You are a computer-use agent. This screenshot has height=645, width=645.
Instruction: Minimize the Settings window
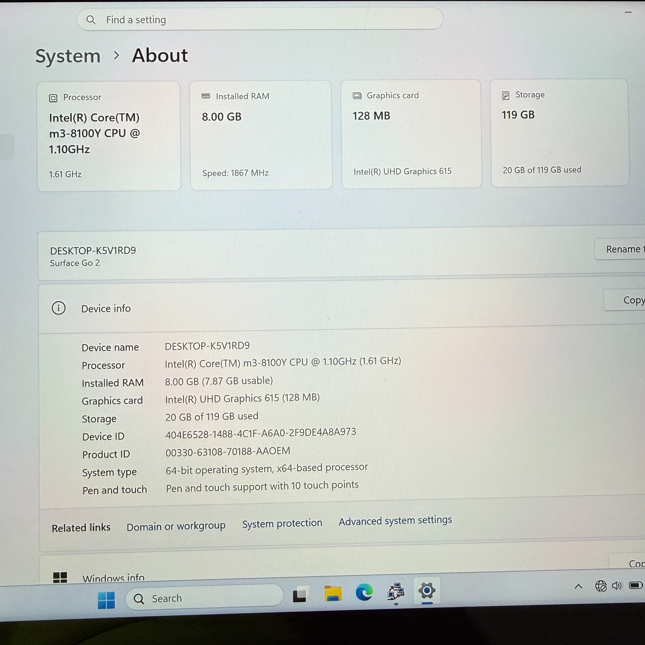(628, 12)
